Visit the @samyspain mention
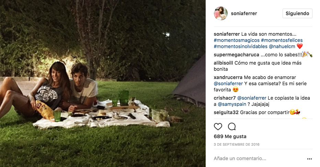Viewport: 320px width, 167px height. (232, 104)
